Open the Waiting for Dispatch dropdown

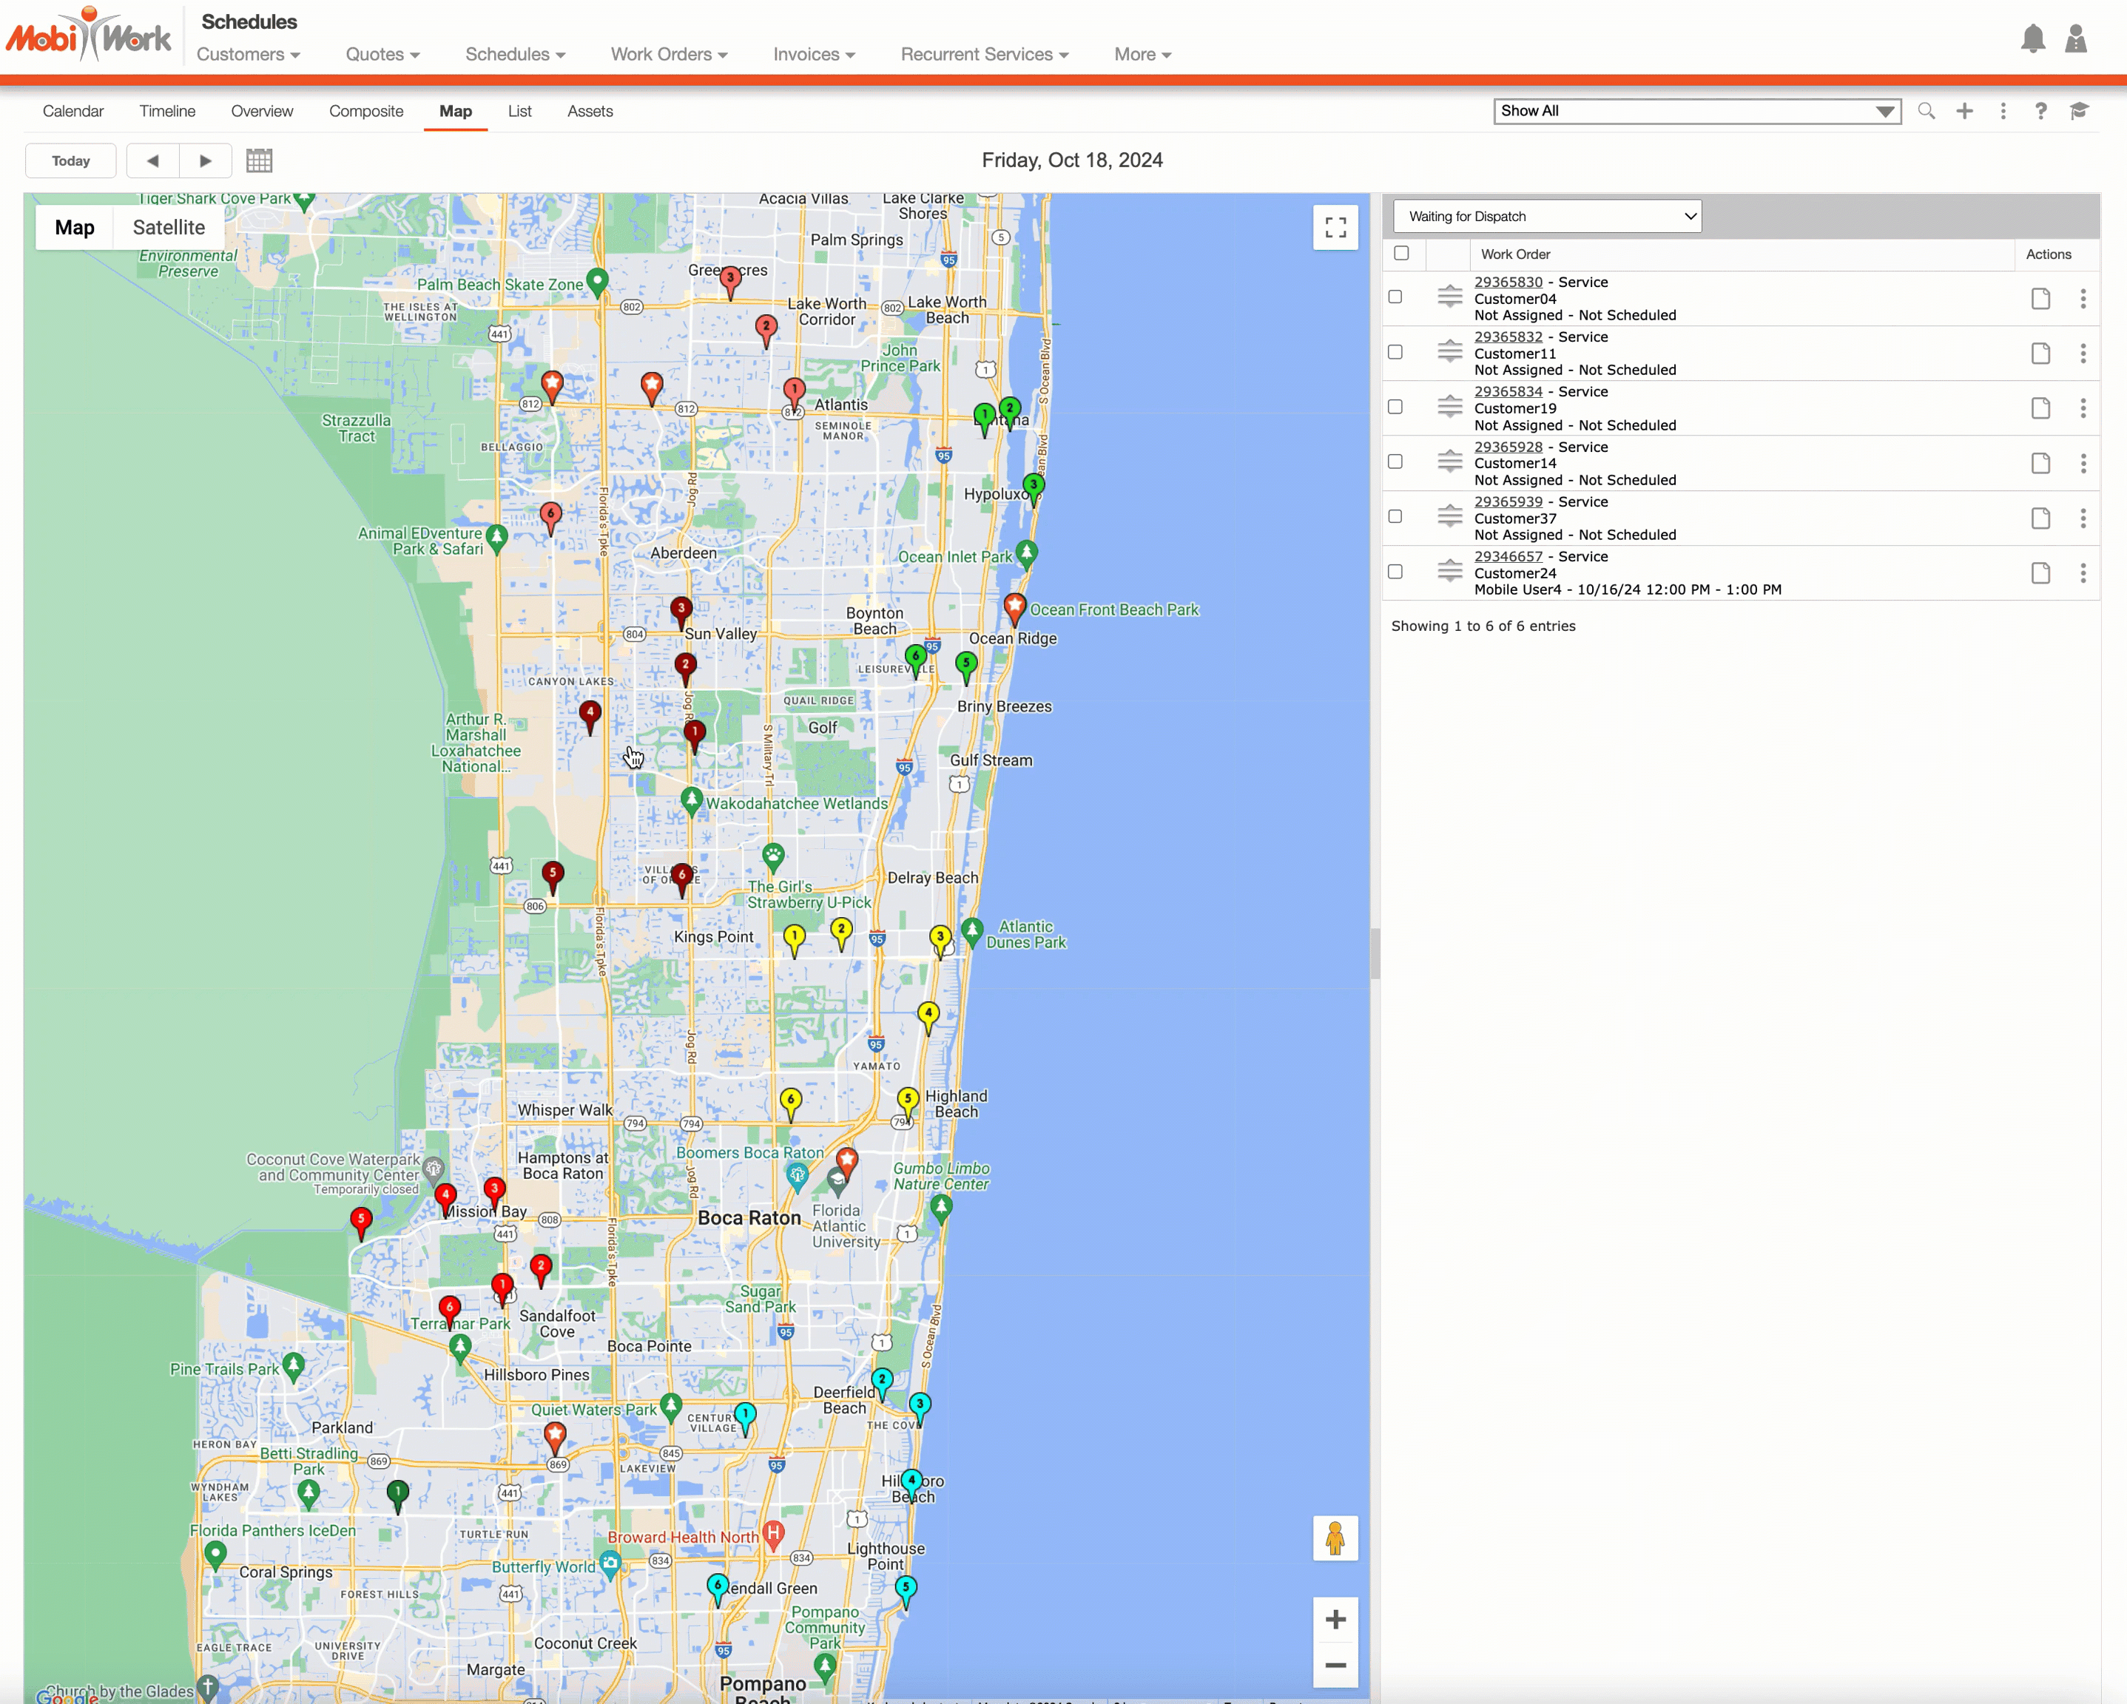[x=1547, y=217]
